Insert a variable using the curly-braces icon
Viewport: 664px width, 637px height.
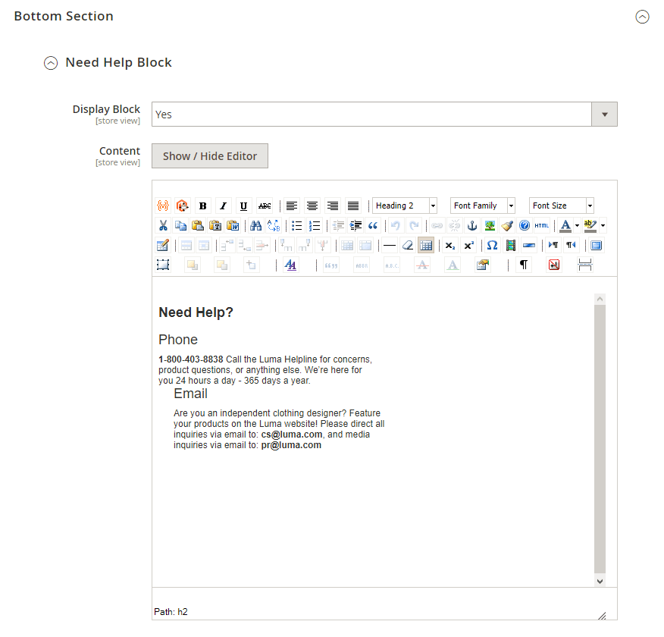pyautogui.click(x=163, y=206)
